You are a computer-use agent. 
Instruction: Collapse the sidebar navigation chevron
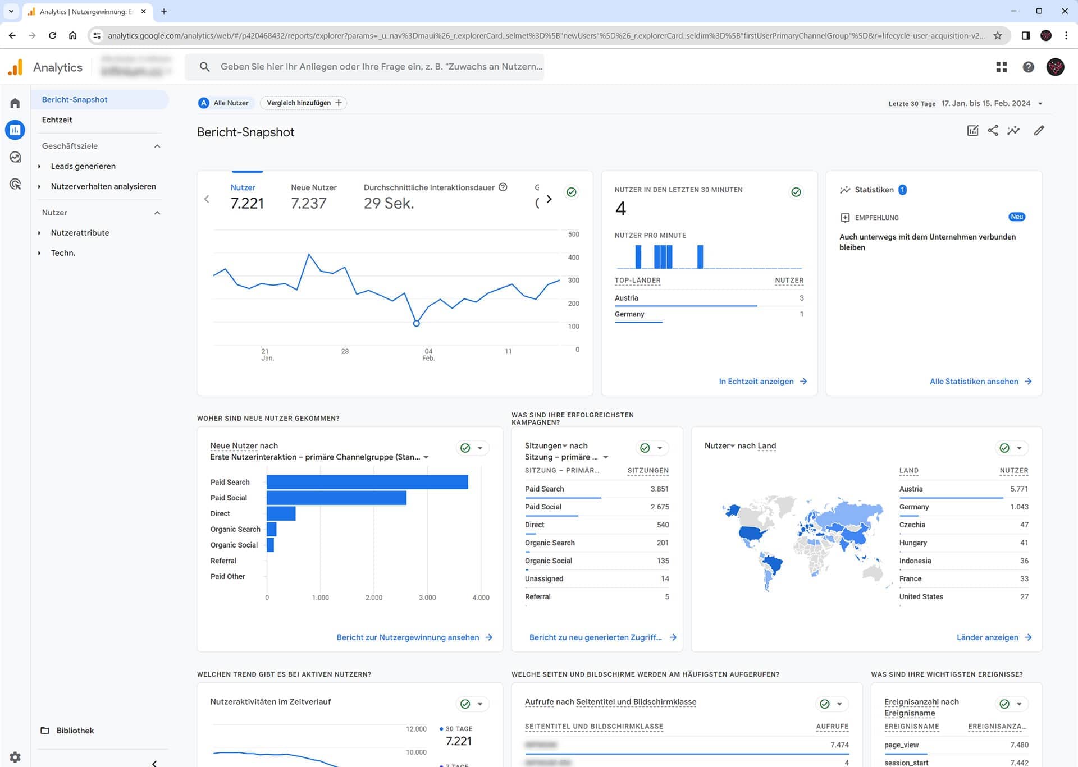pos(154,764)
